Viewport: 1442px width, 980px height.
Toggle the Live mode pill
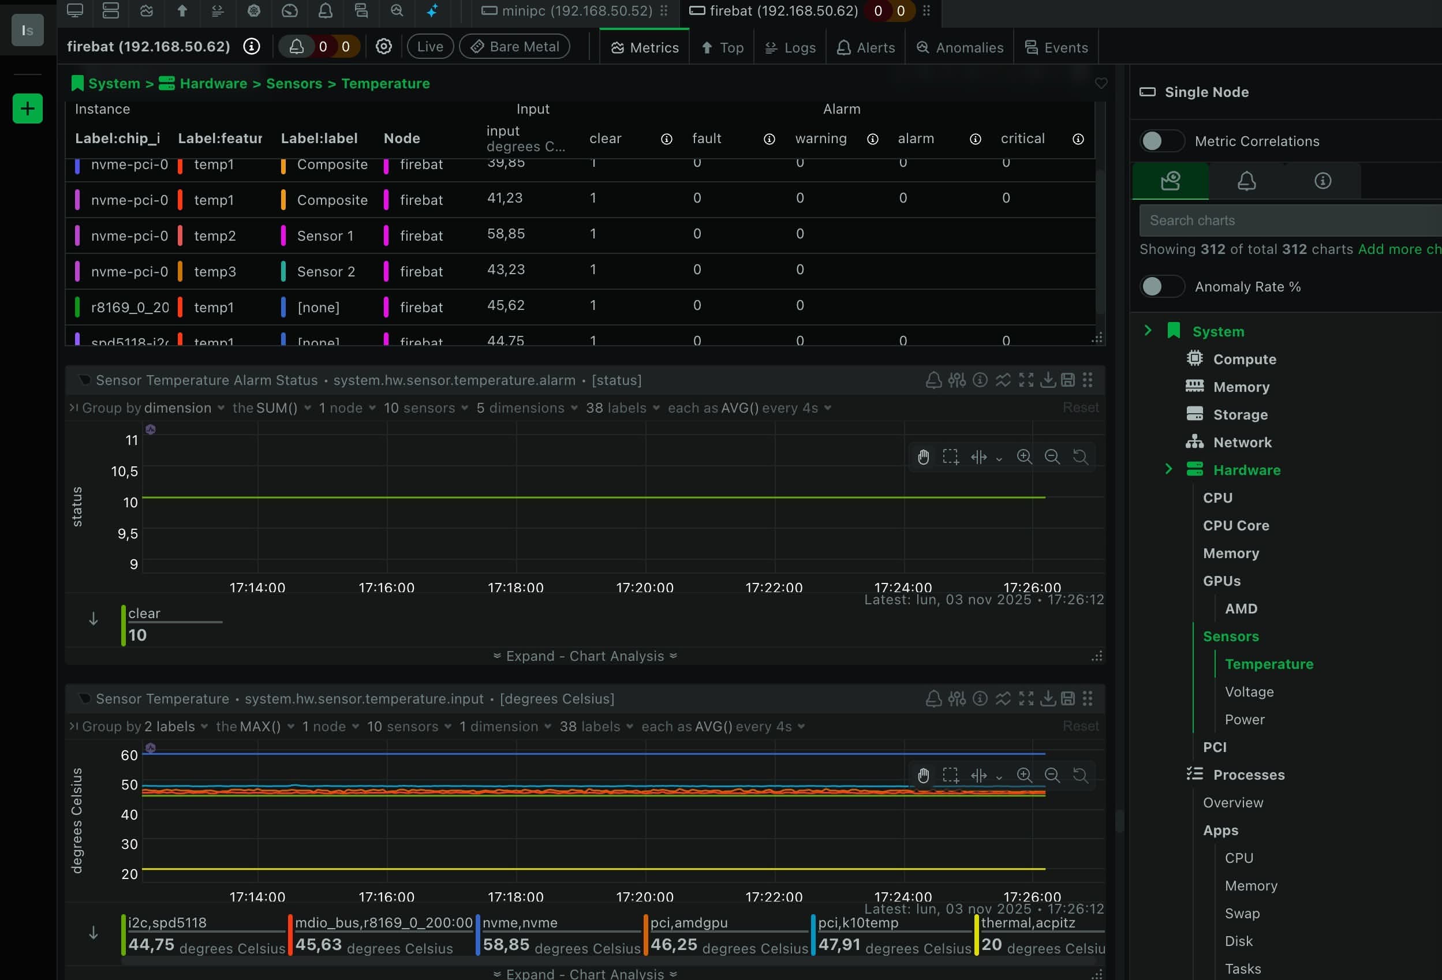430,47
